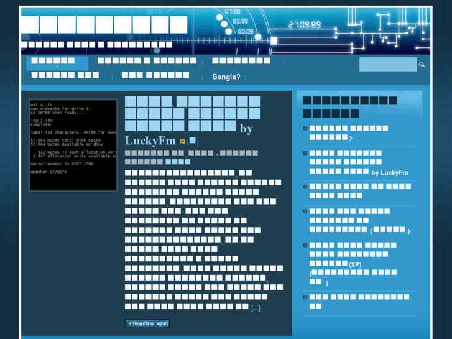Screen dimensions: 452x339
Task: Click the orange comment bubble icon beside LuckyFm
Action: pyautogui.click(x=182, y=141)
